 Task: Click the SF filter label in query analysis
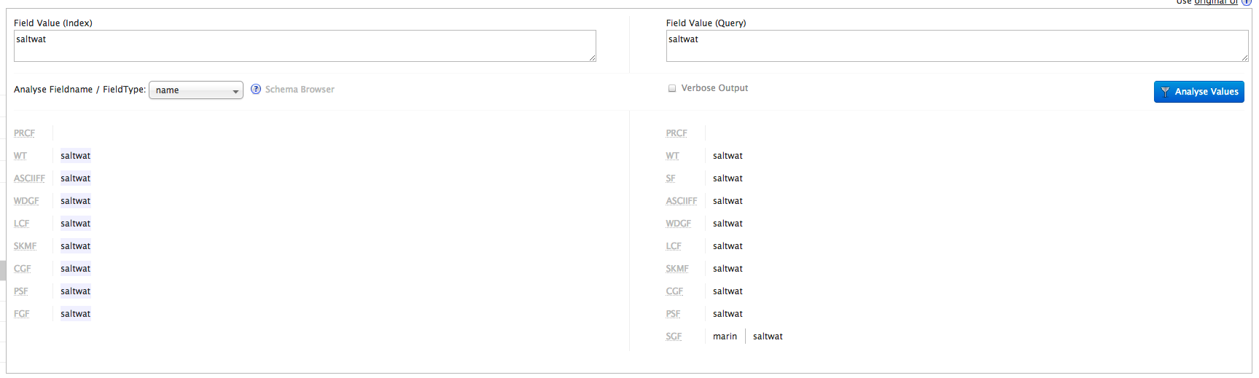coord(671,178)
